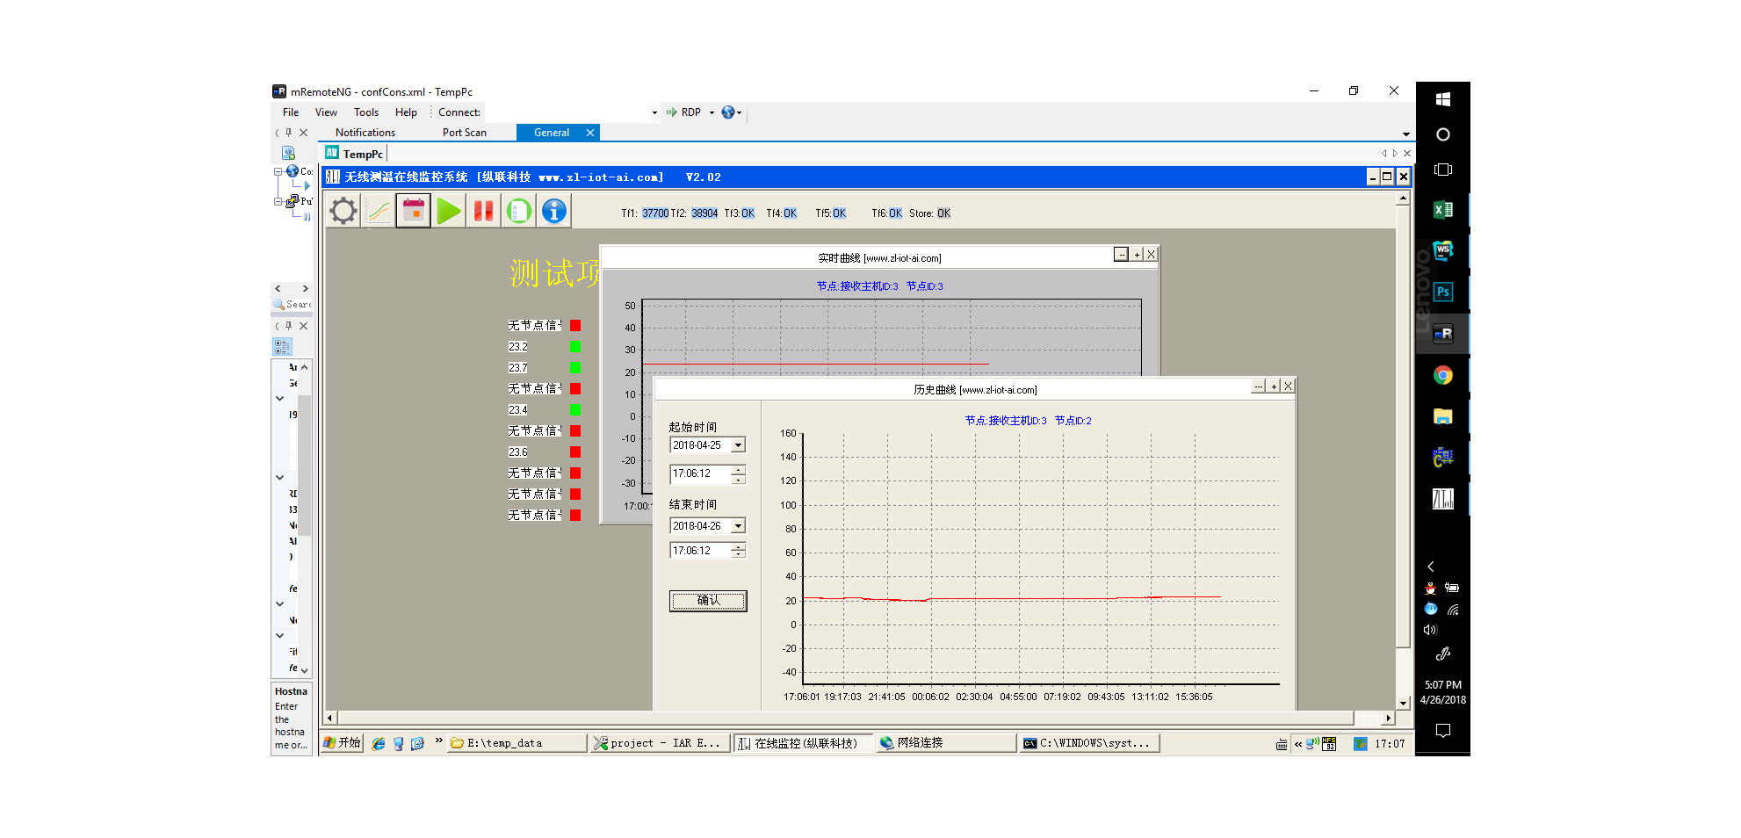Open the end date 2018-04-26 dropdown

click(738, 526)
